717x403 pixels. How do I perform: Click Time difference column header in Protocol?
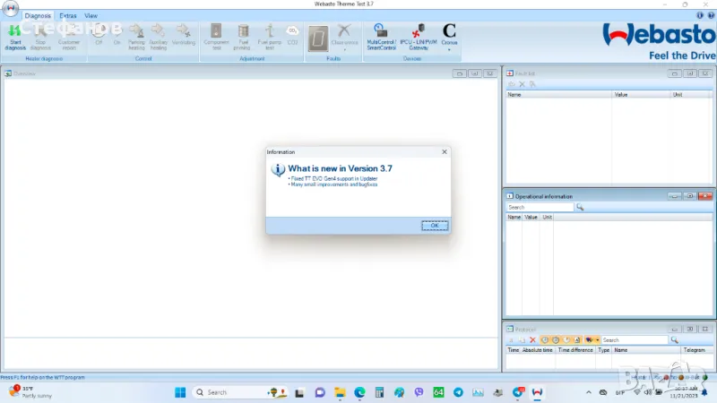coord(575,350)
